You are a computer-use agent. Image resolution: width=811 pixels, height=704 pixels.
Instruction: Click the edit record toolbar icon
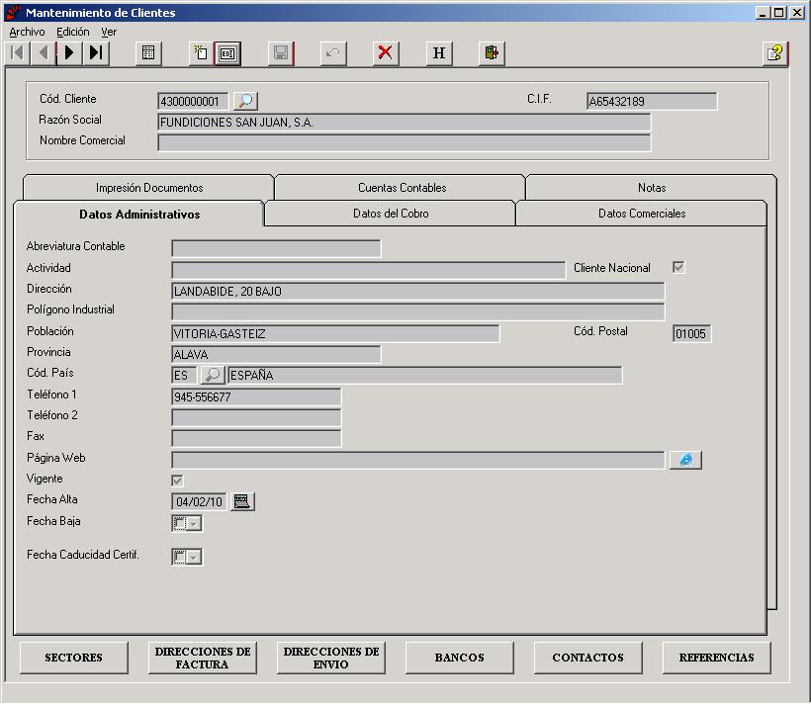(227, 52)
